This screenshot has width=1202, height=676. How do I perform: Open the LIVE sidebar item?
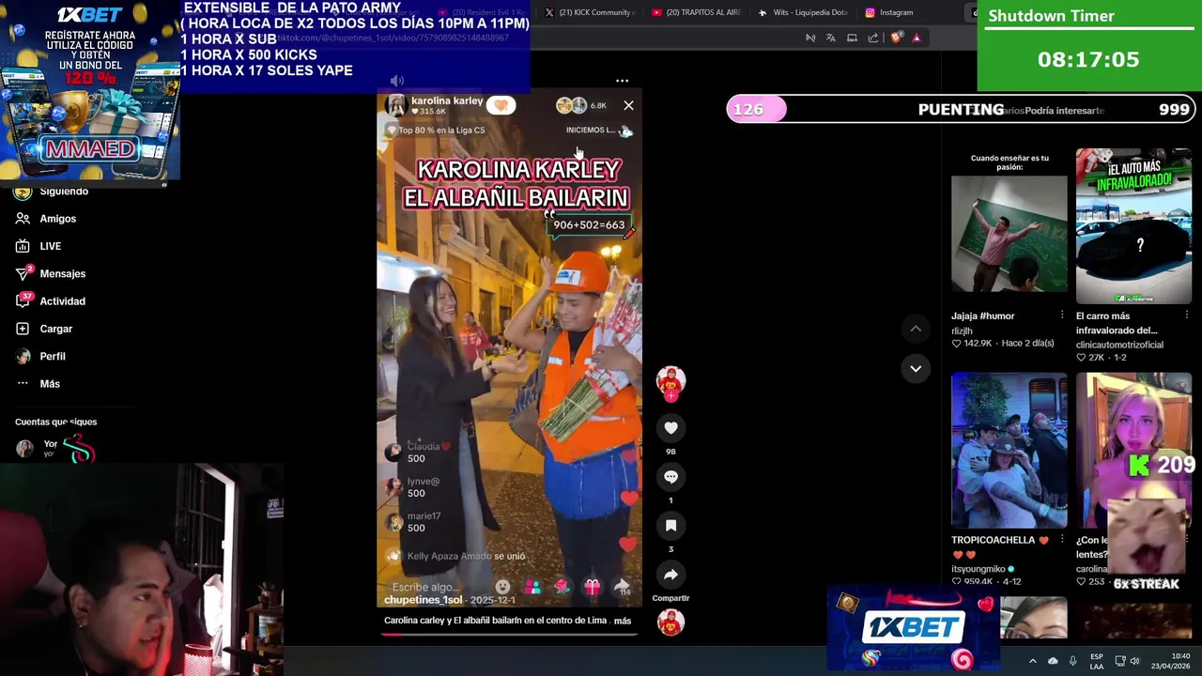point(38,246)
